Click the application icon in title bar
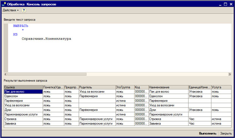 pyautogui.click(x=4, y=4)
